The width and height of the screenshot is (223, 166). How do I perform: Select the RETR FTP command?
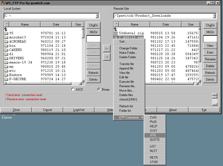coord(155,158)
